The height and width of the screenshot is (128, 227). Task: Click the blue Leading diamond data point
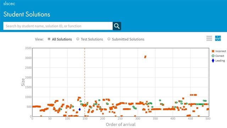(79, 110)
